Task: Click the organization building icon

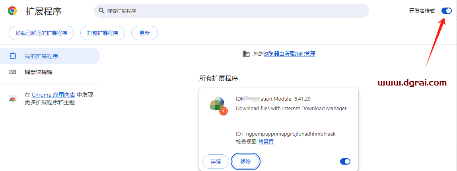Action: tap(246, 54)
